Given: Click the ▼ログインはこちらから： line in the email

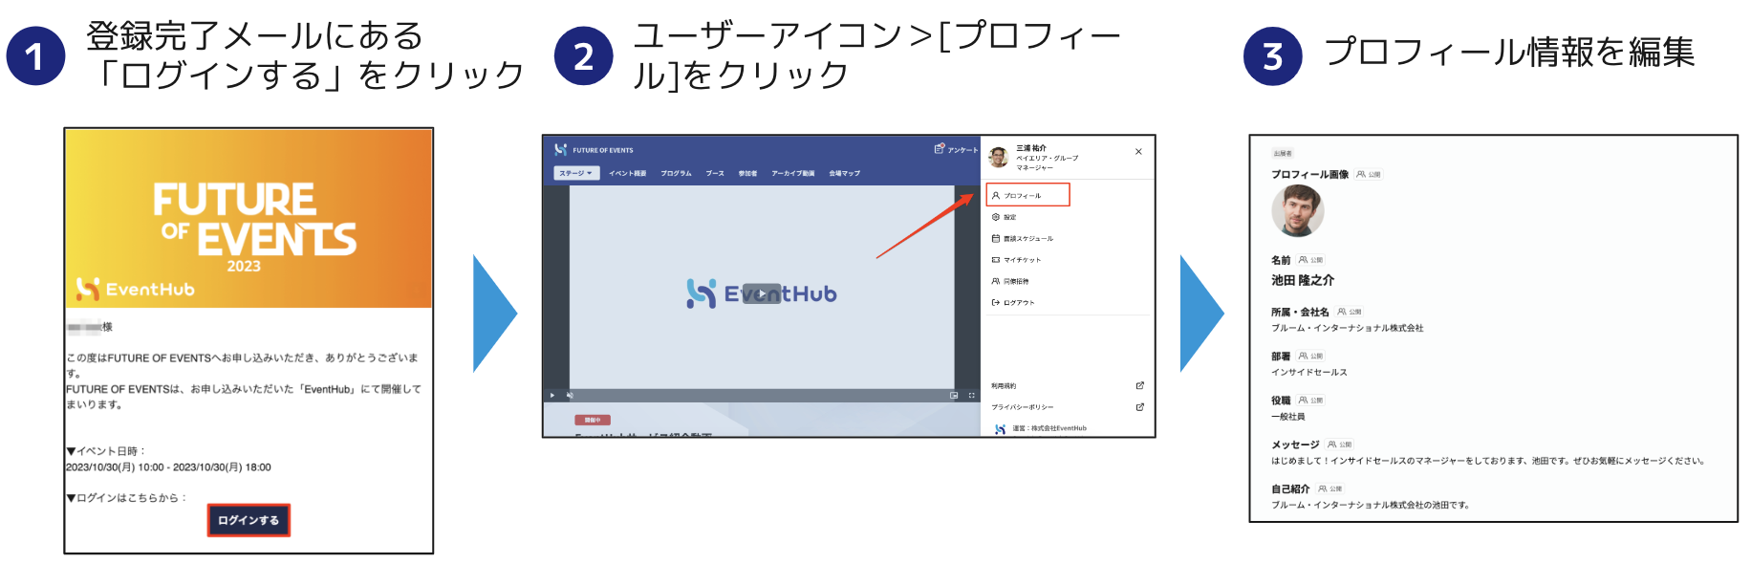Looking at the screenshot, I should click(127, 498).
